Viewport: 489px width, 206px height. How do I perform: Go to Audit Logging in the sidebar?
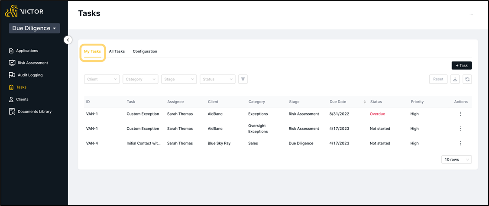(30, 75)
